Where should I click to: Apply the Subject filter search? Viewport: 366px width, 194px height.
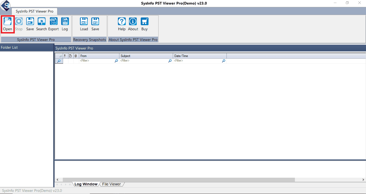point(170,61)
